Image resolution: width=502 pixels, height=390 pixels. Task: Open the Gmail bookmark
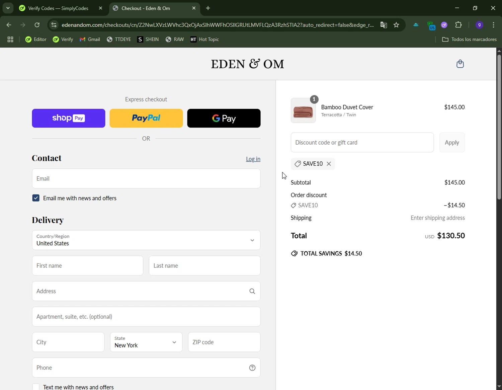pyautogui.click(x=90, y=39)
